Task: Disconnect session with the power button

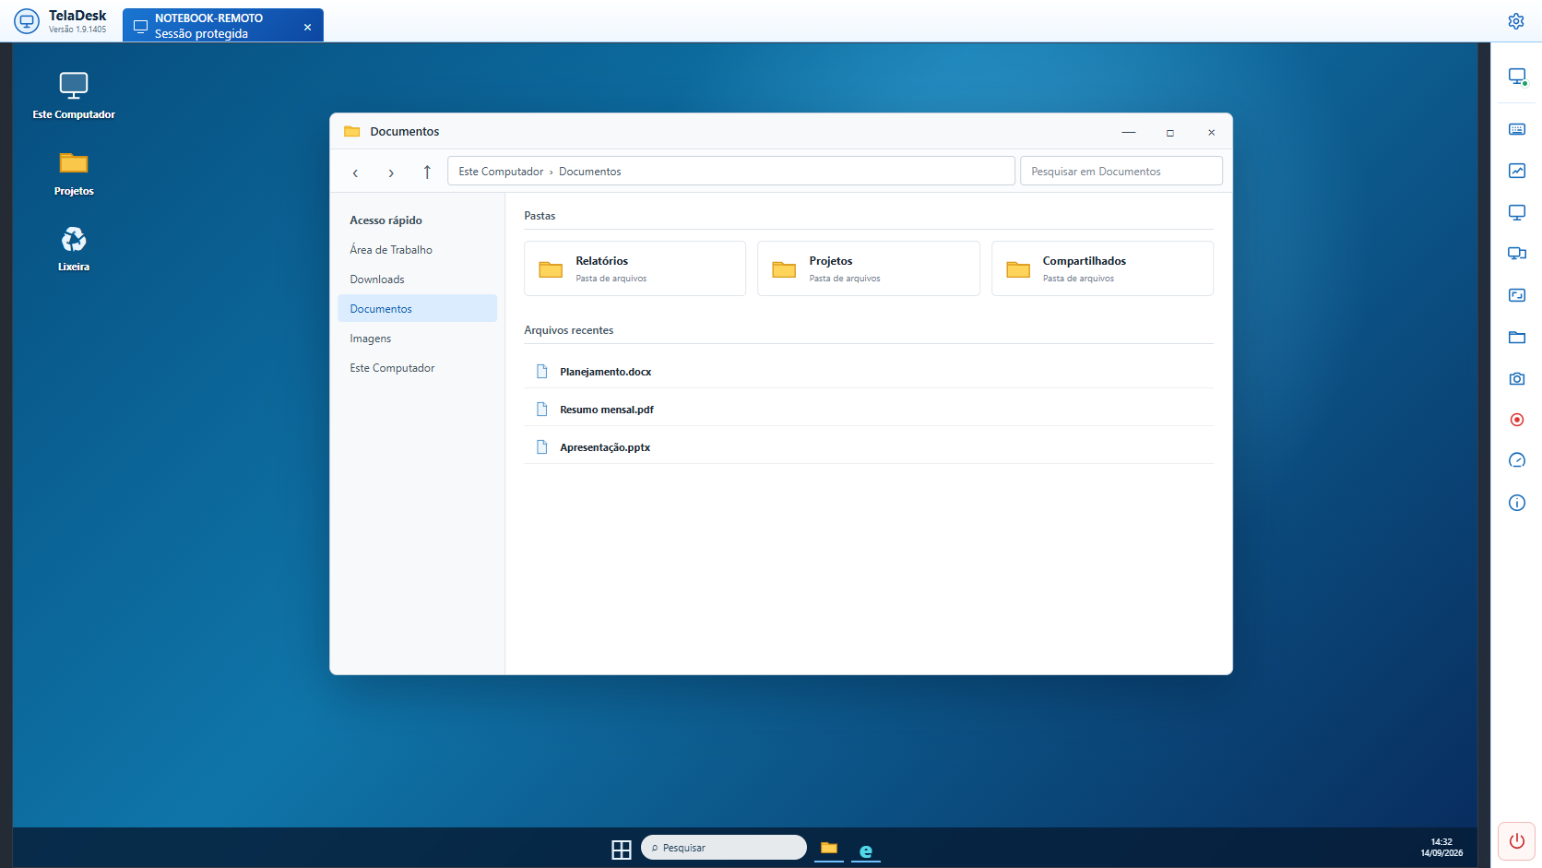Action: click(x=1516, y=841)
